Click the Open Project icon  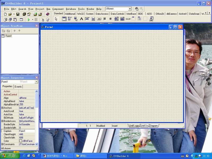pos(29,14)
